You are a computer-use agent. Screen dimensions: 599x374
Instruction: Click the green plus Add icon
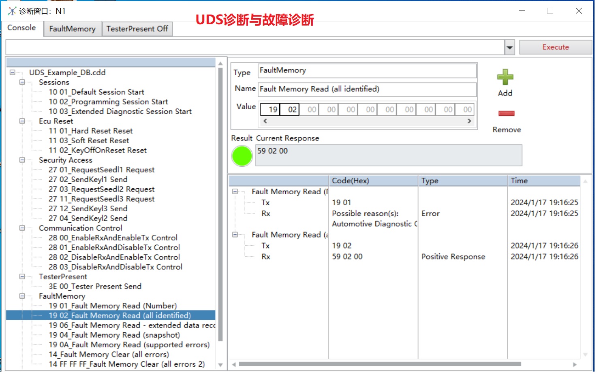click(505, 77)
